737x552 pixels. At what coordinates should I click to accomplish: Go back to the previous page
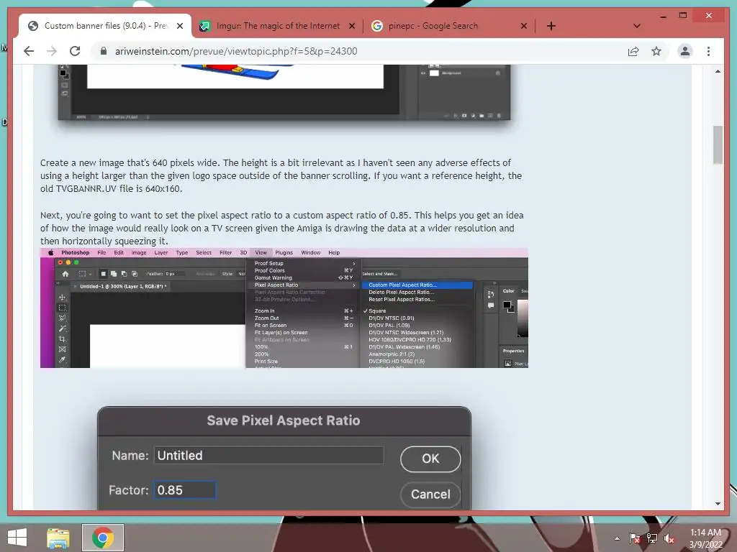[29, 51]
